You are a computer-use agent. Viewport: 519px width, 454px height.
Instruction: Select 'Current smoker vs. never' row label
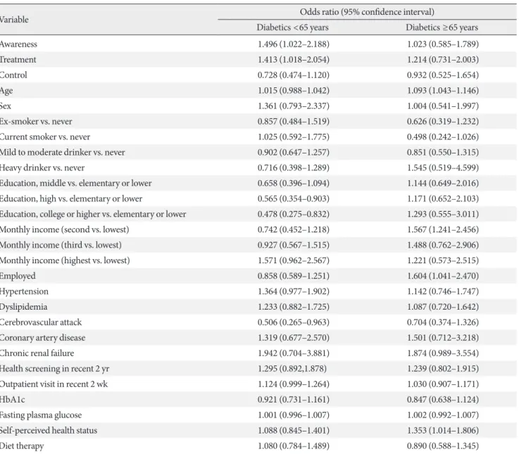click(x=44, y=137)
